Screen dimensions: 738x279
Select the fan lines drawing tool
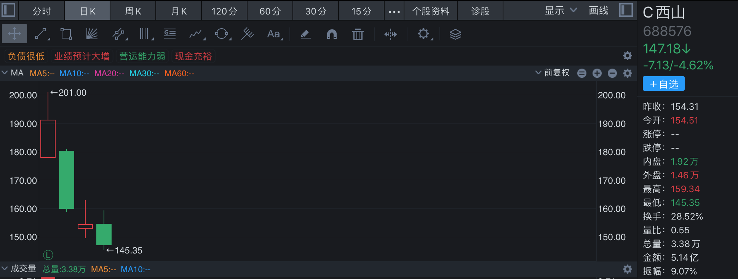(x=92, y=34)
